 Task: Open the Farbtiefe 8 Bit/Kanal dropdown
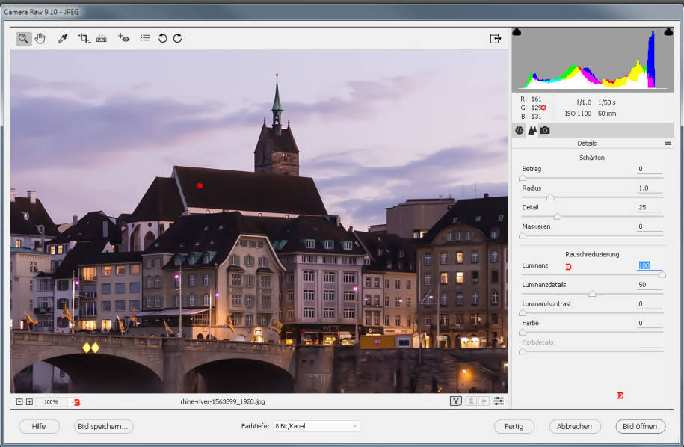[x=316, y=426]
